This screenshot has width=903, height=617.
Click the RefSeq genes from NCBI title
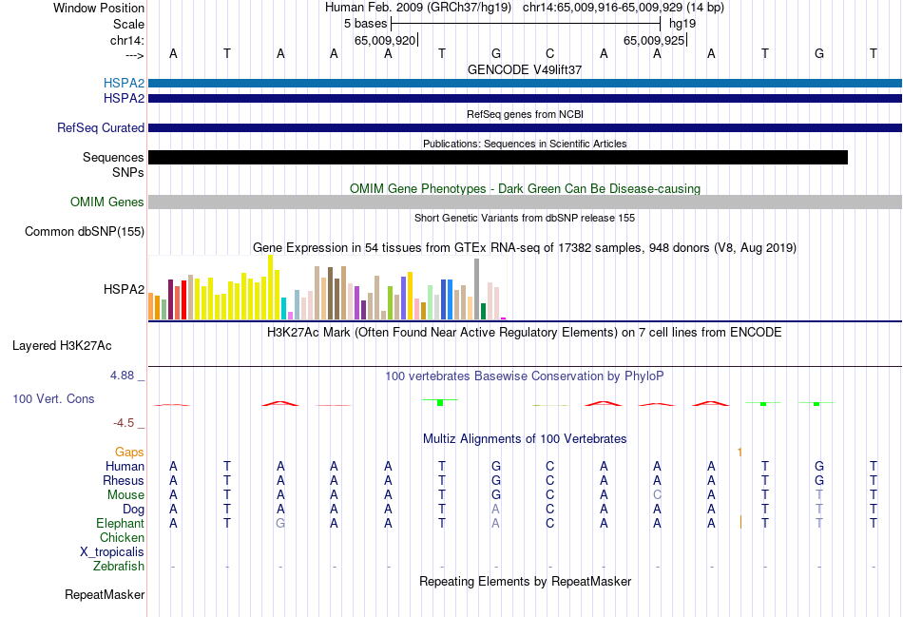[x=525, y=114]
